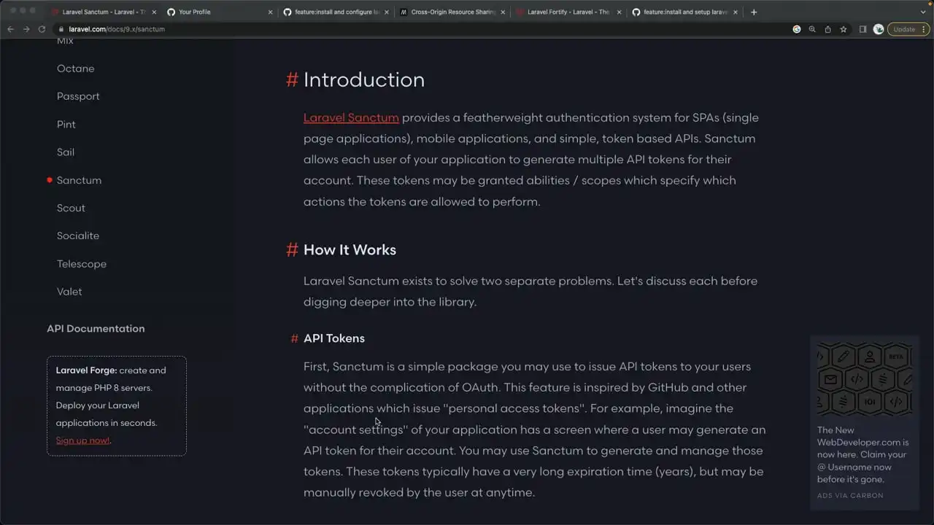The image size is (934, 525).
Task: Open Google icon in address bar
Action: tap(797, 29)
